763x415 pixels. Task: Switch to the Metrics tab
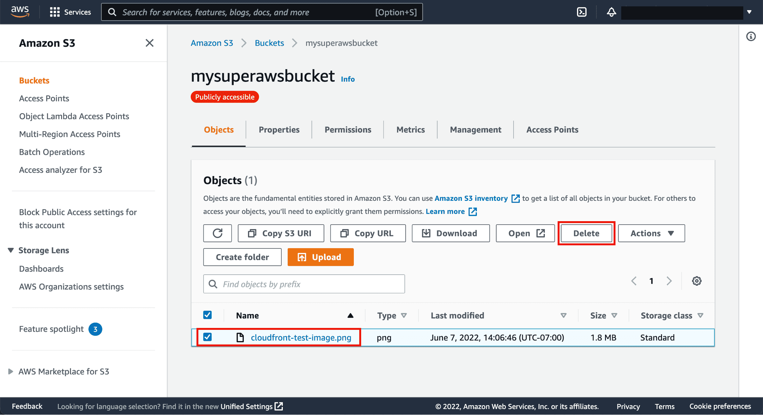pyautogui.click(x=410, y=130)
